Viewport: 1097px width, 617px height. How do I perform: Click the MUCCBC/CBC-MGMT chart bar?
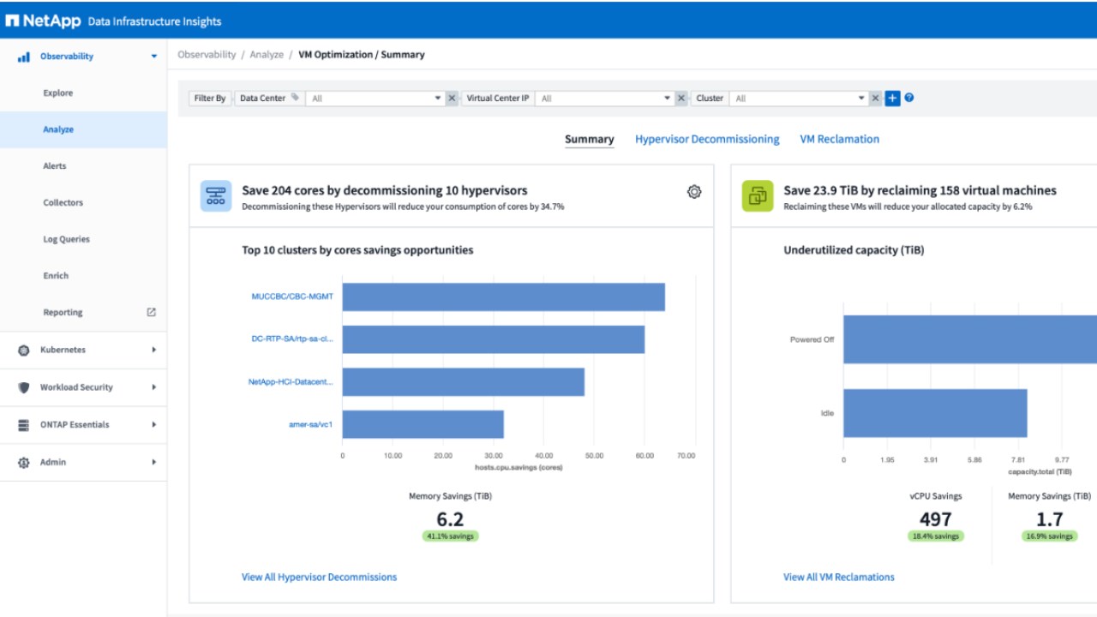[504, 297]
